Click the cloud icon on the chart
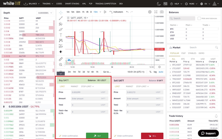The image size is (222, 139). (x=69, y=60)
